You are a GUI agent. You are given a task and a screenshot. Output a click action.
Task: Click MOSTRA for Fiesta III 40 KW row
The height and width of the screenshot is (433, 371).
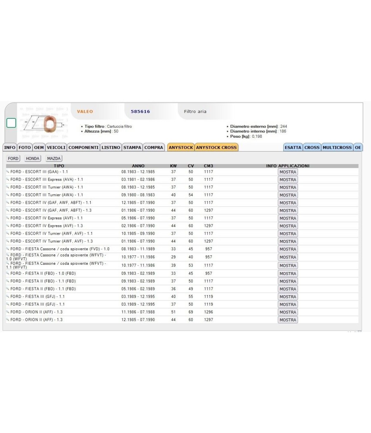coord(288,297)
